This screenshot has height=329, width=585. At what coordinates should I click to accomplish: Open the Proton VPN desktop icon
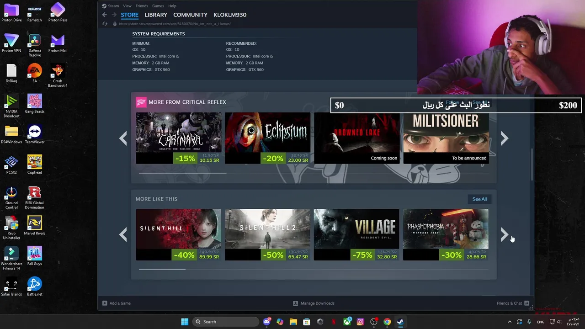11,43
